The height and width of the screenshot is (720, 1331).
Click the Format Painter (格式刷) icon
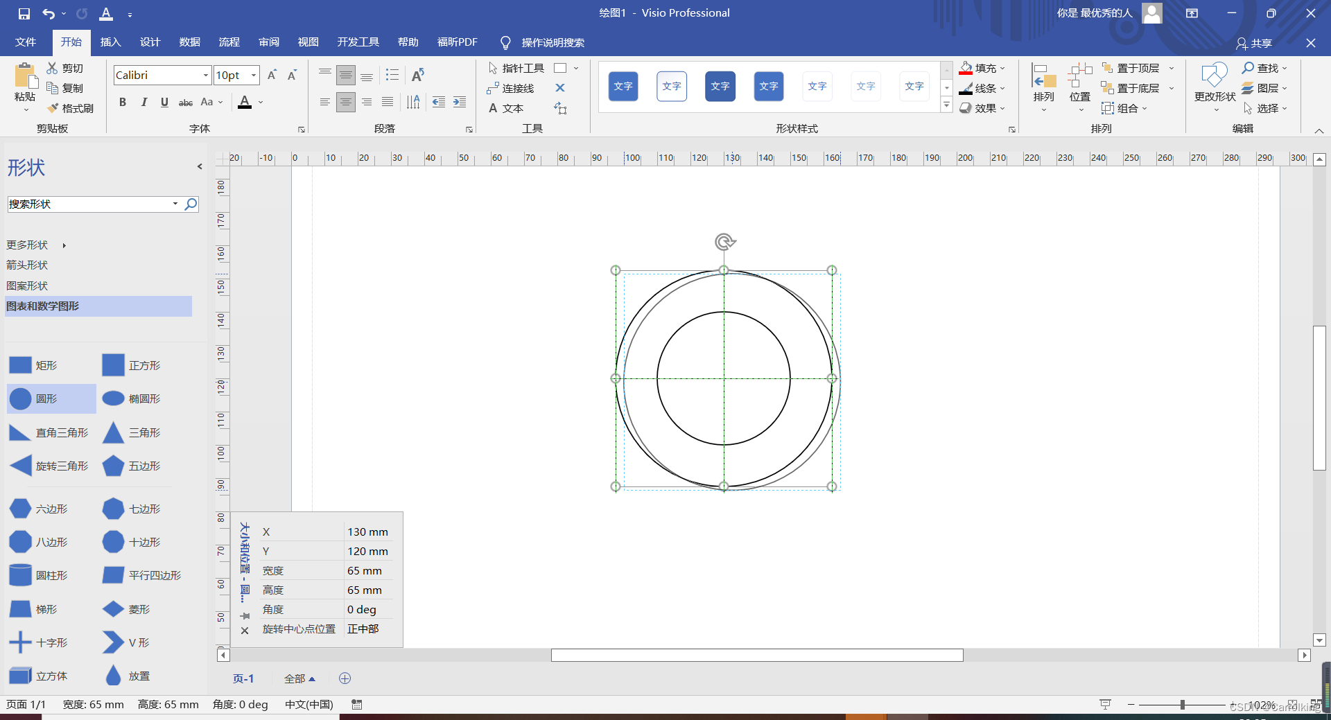pos(53,108)
